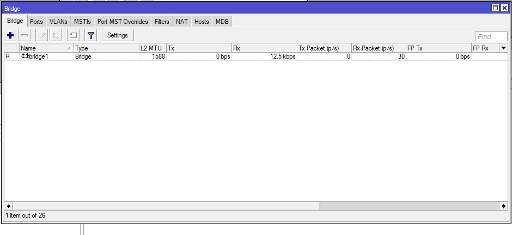Viewport: 512px width, 235px height.
Task: Select the Bridge tab
Action: coord(15,21)
